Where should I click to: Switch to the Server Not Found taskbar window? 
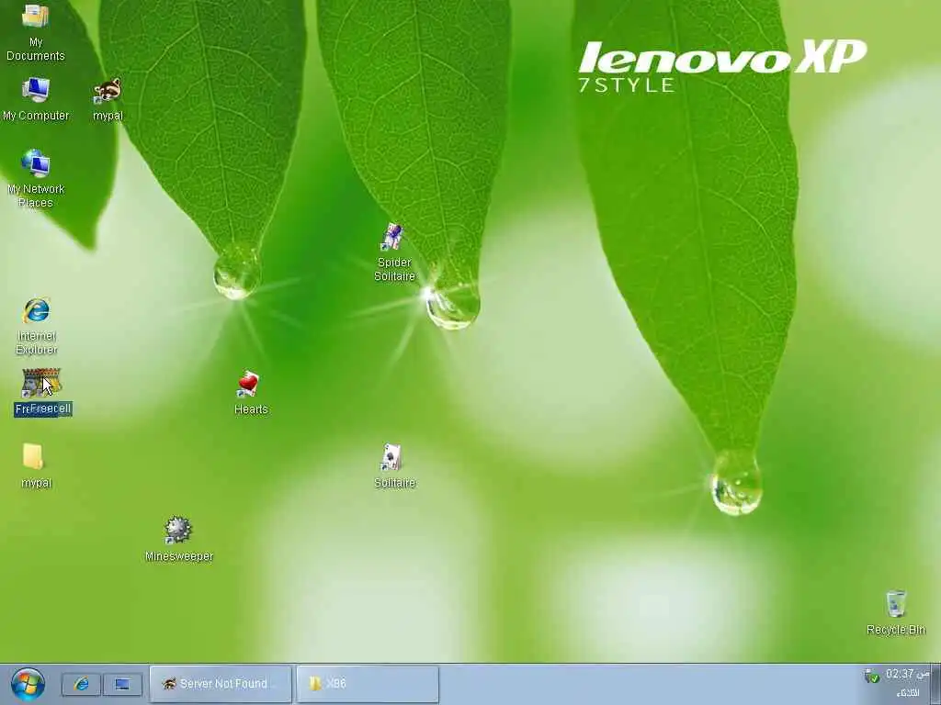click(x=221, y=683)
